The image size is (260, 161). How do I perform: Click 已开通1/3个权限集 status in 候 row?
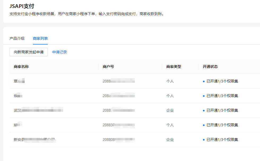pyautogui.click(x=222, y=96)
